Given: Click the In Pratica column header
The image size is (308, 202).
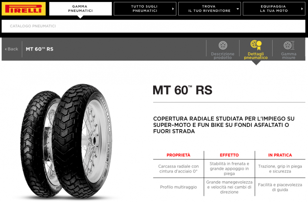Looking at the screenshot, I should (280, 155).
